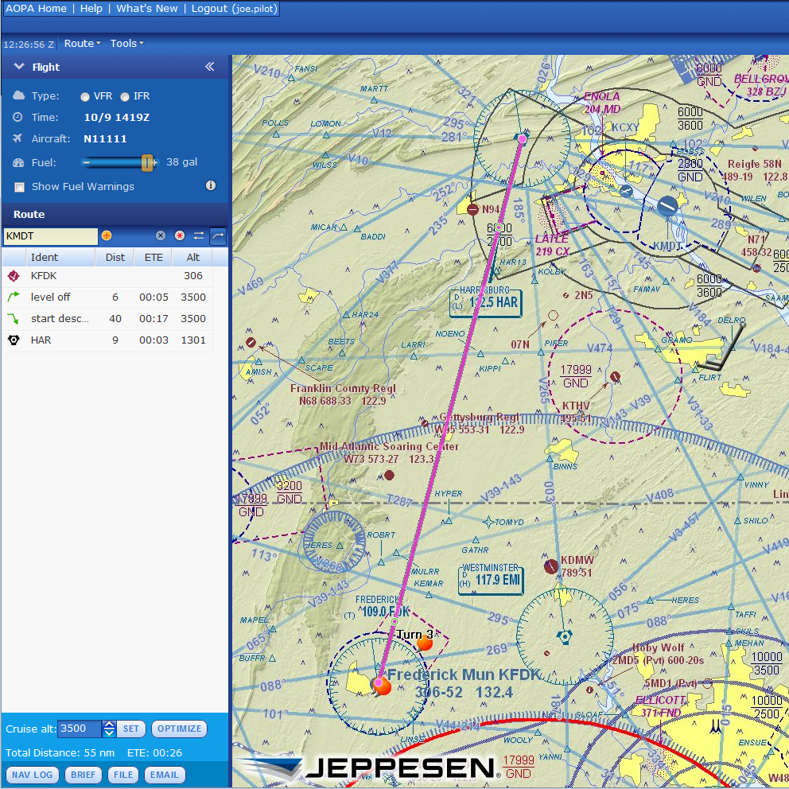Click the EMAIL button
789x789 pixels.
click(x=165, y=775)
